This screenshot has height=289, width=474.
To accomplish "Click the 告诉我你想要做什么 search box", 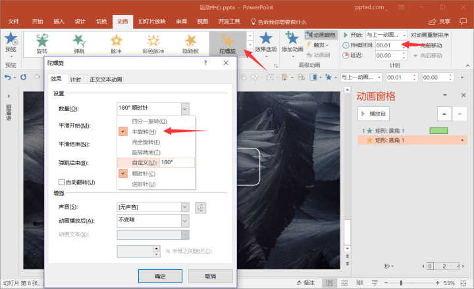I will pyautogui.click(x=278, y=22).
